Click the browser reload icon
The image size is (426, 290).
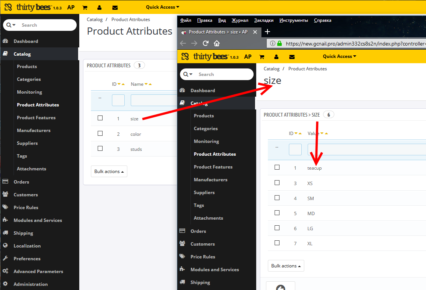(205, 43)
